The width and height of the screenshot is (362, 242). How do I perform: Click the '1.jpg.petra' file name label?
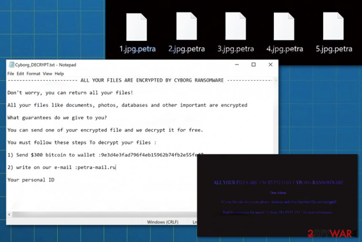point(137,49)
